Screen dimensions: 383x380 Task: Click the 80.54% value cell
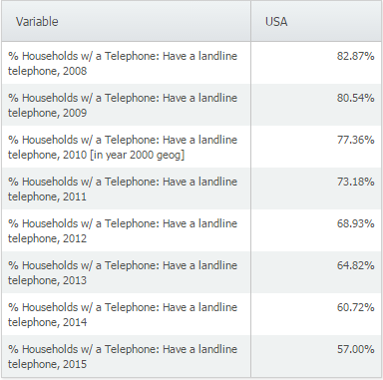tap(316, 105)
